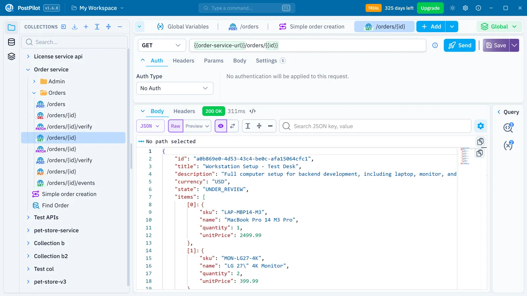Copy the response body with the clipboard icon
The height and width of the screenshot is (296, 527).
(x=481, y=142)
